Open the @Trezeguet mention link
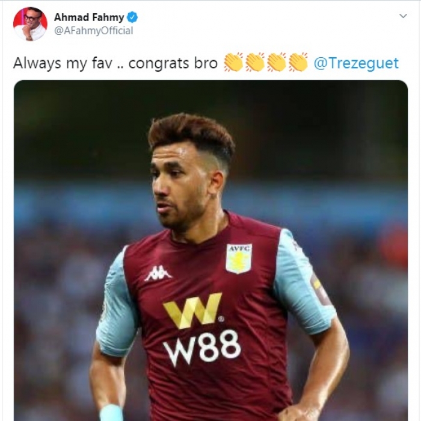Image resolution: width=421 pixels, height=421 pixels. point(356,63)
